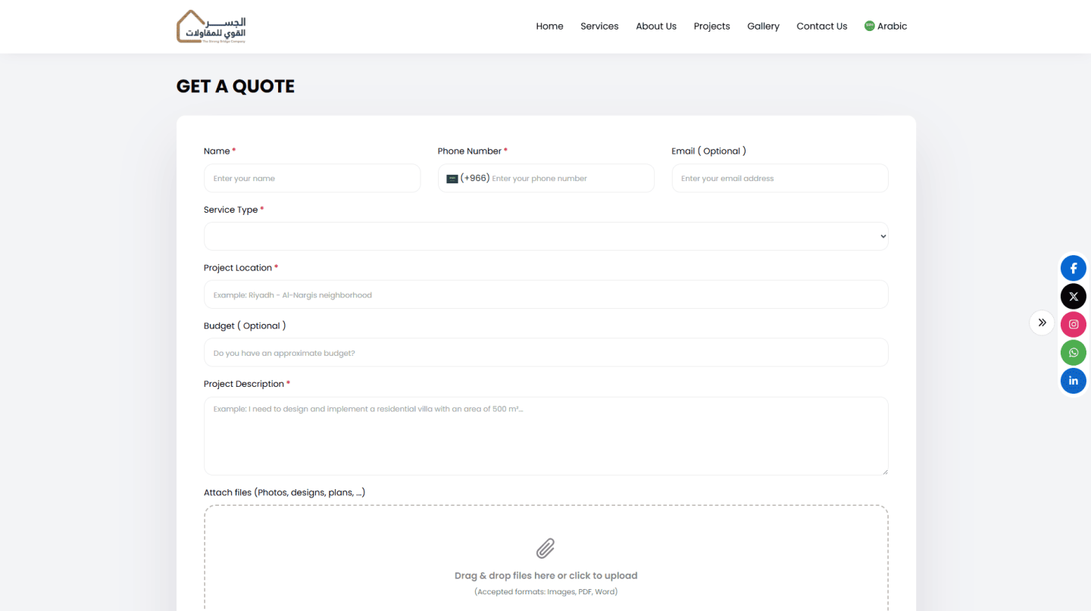
Task: Click the company logo in header
Action: [211, 26]
